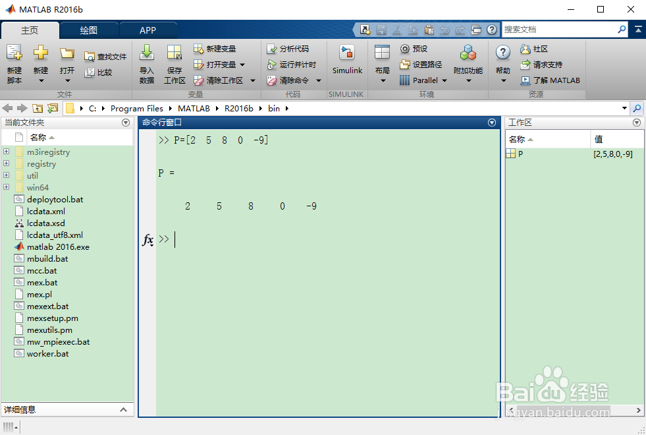Image resolution: width=646 pixels, height=435 pixels.
Task: Click 分析代码 analyze code
Action: pyautogui.click(x=288, y=49)
